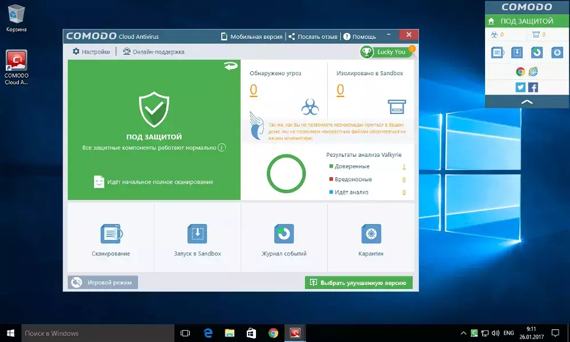Open the Корзина desktop icon

pos(17,18)
